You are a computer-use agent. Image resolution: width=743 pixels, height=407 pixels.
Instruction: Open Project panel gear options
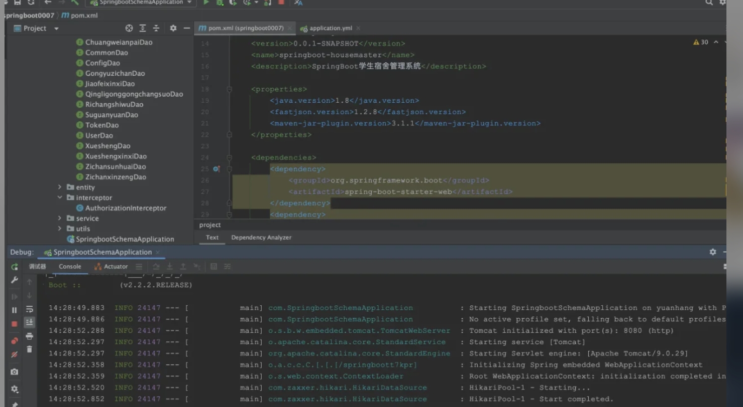173,28
